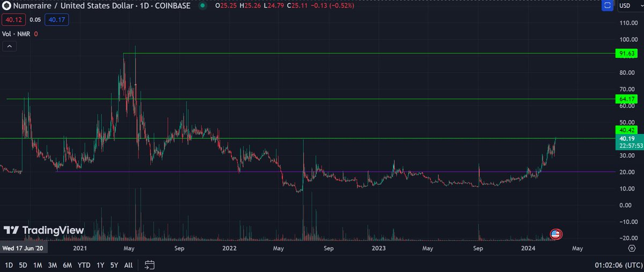
Task: Select the YTD time range
Action: (x=84, y=265)
